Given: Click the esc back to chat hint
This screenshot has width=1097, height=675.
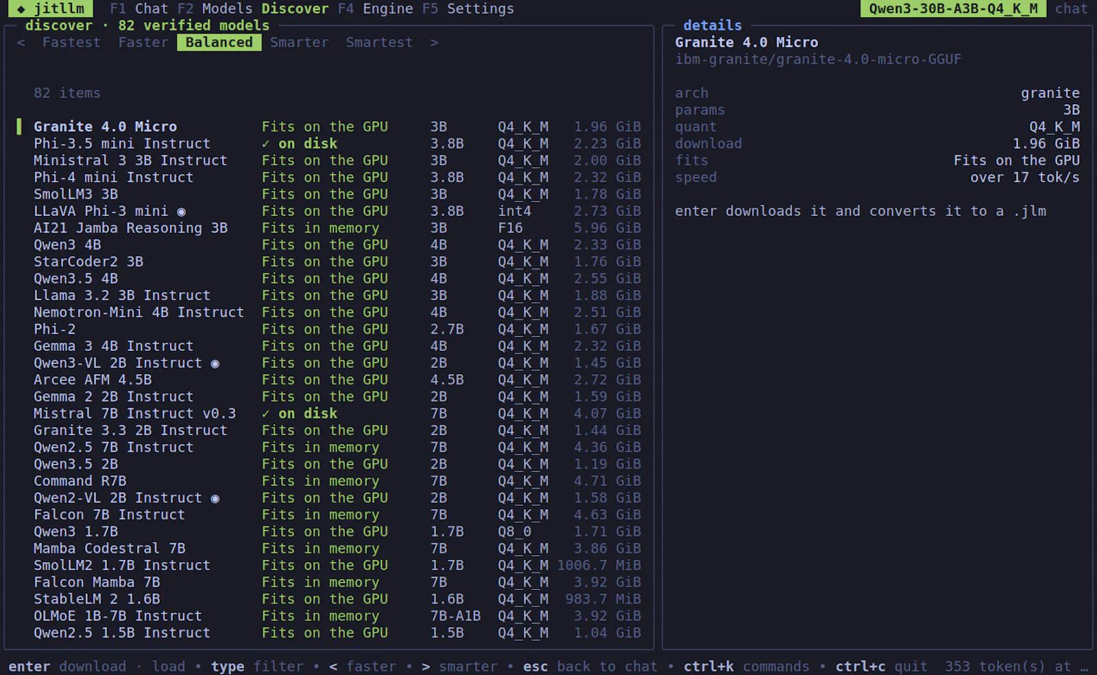Looking at the screenshot, I should coord(590,667).
